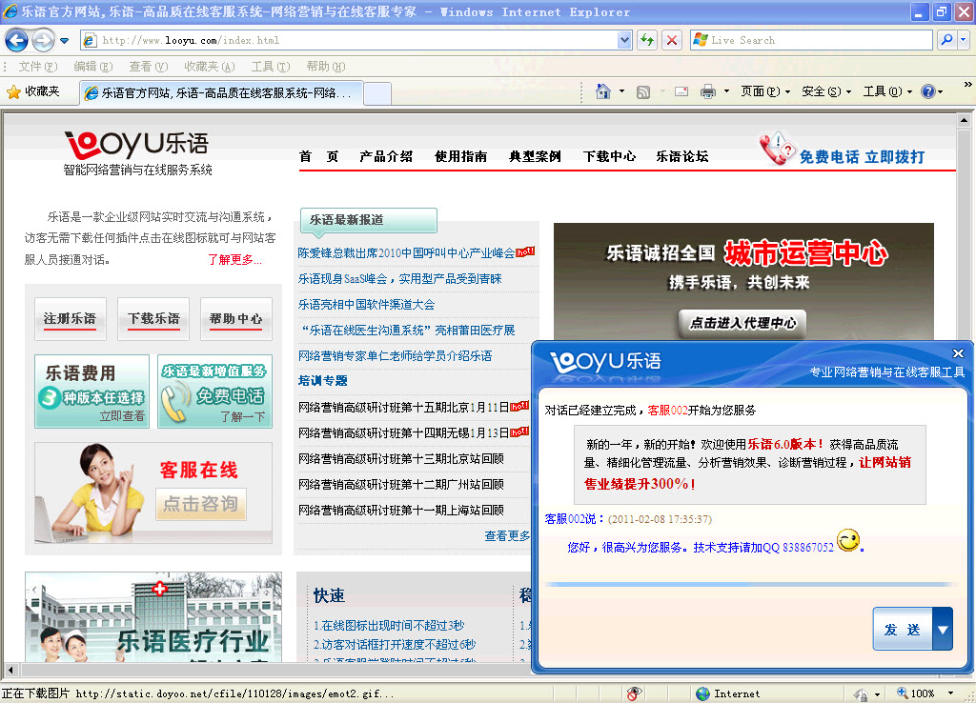The height and width of the screenshot is (703, 976).
Task: Open the recent pages dropdown beside Forward
Action: coord(64,41)
